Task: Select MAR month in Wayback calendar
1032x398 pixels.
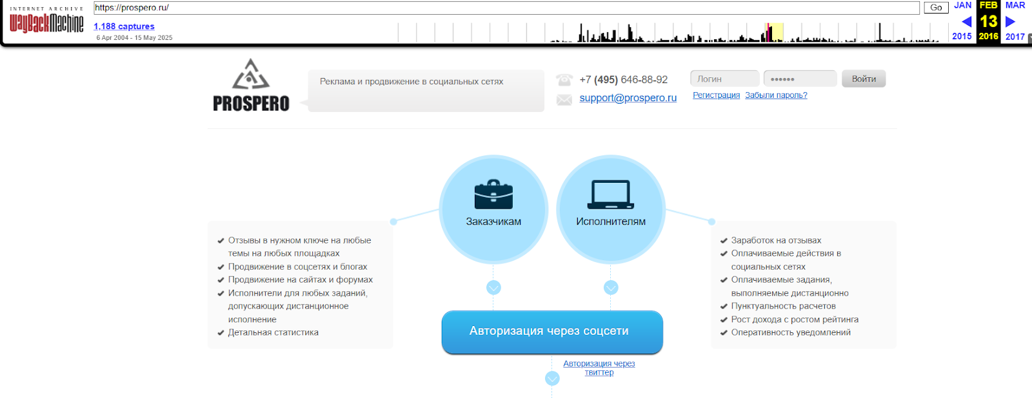Action: click(x=1015, y=5)
